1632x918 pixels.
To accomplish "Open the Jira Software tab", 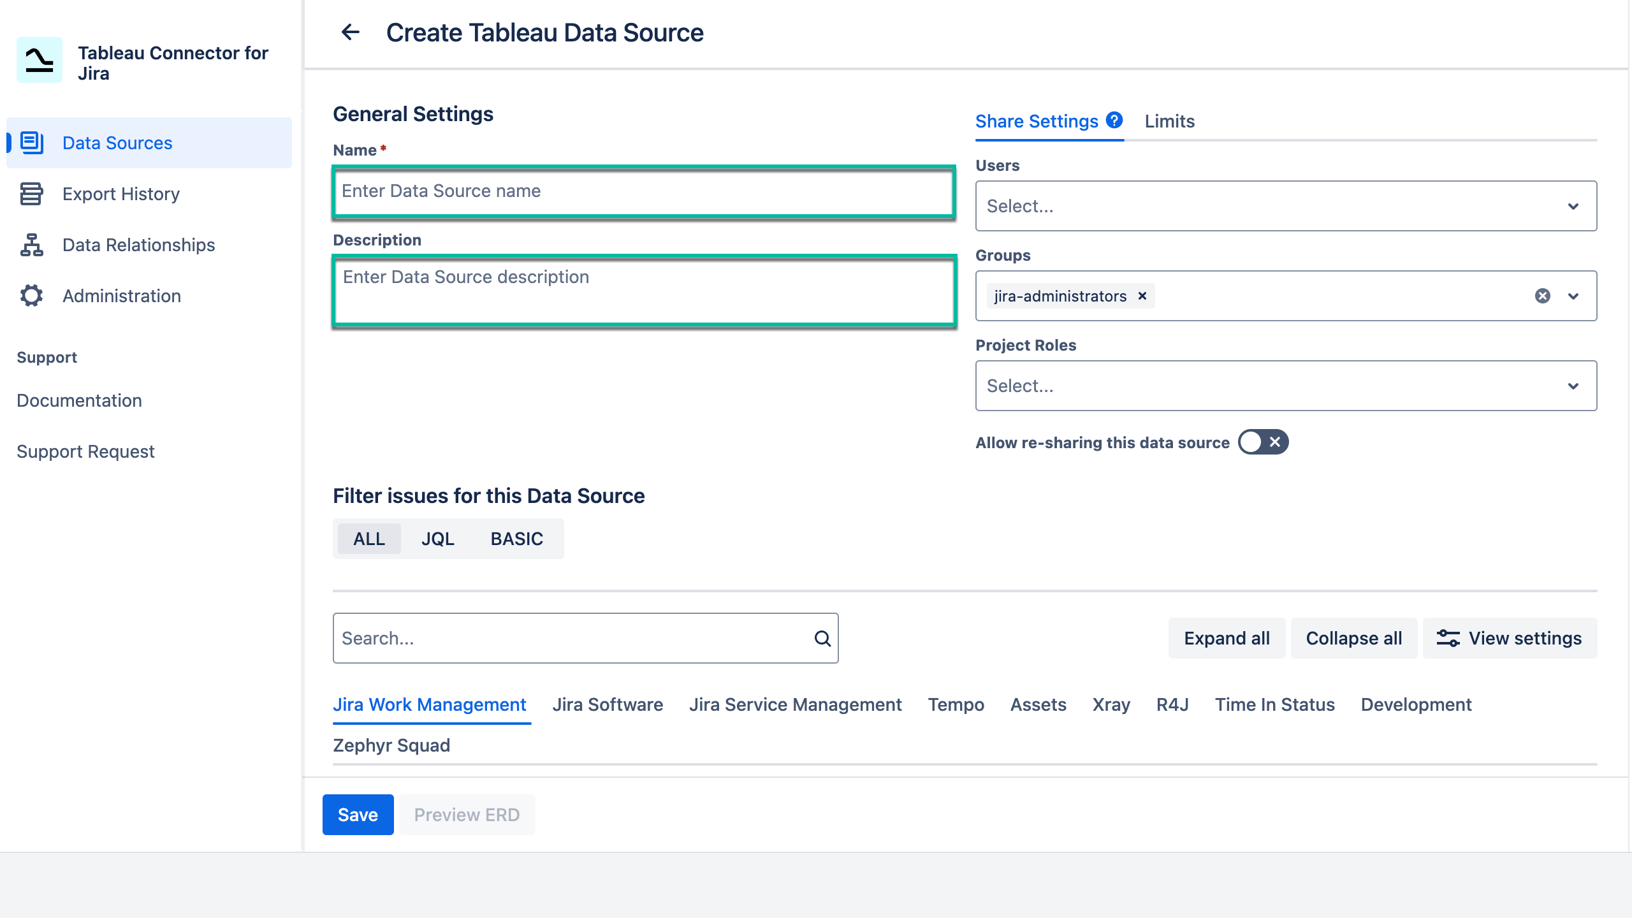I will 607,704.
